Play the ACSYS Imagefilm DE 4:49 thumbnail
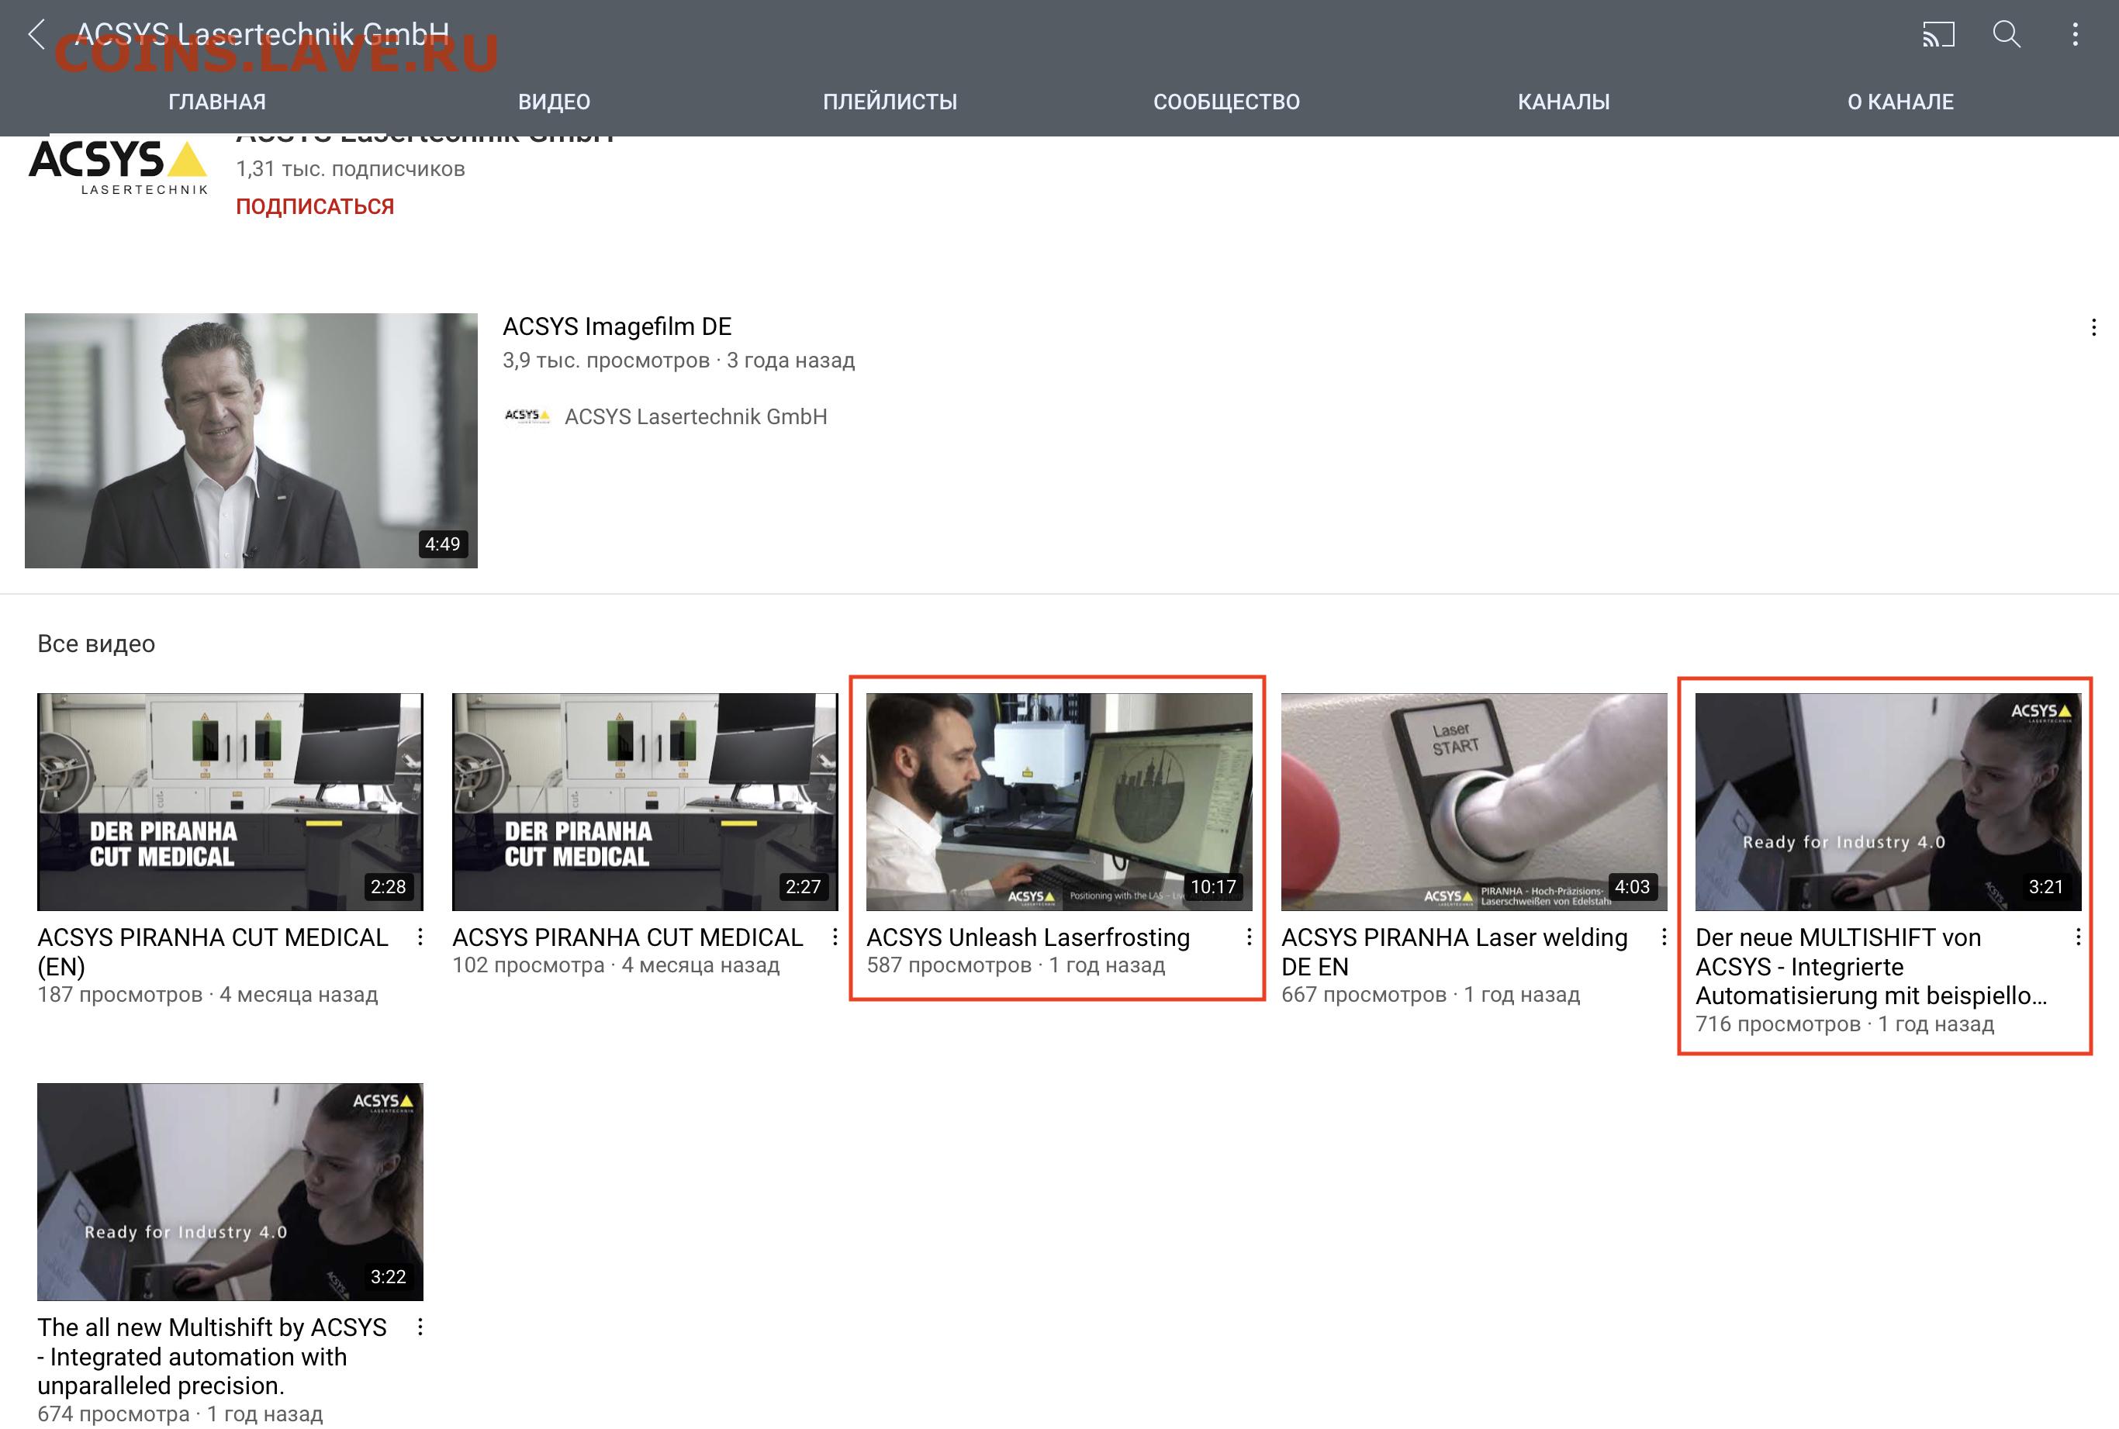The width and height of the screenshot is (2119, 1429). pos(251,440)
